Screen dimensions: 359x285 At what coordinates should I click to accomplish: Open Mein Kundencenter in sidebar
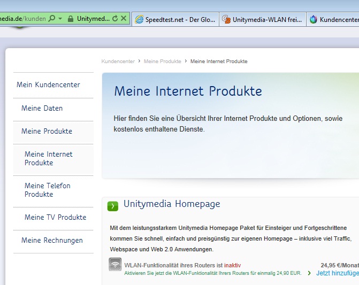click(x=48, y=85)
